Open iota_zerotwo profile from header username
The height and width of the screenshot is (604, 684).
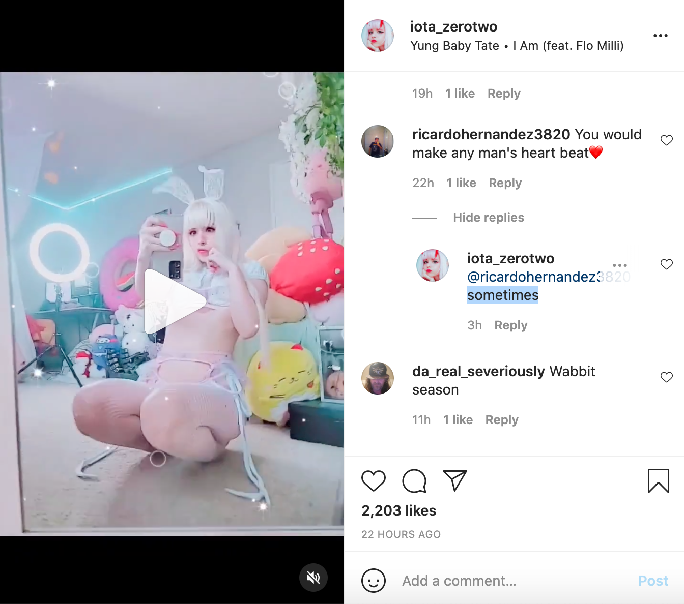point(454,26)
